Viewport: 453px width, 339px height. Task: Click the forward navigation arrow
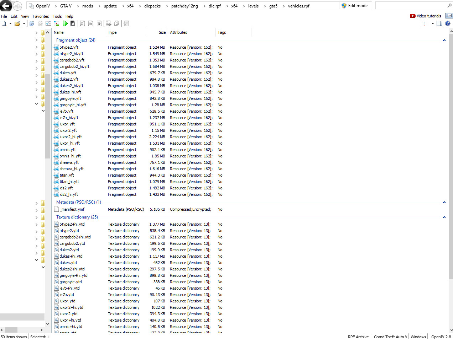(x=17, y=6)
